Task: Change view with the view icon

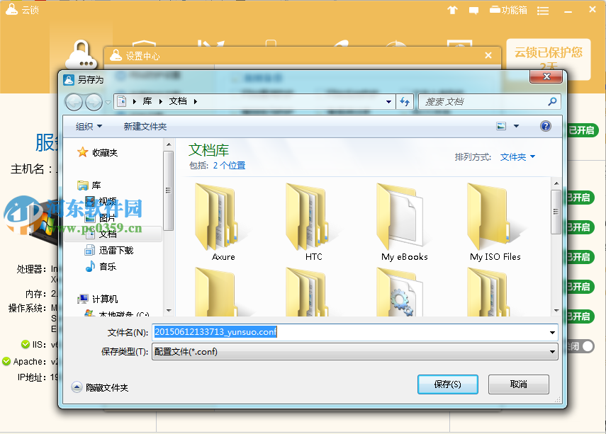Action: coord(501,126)
